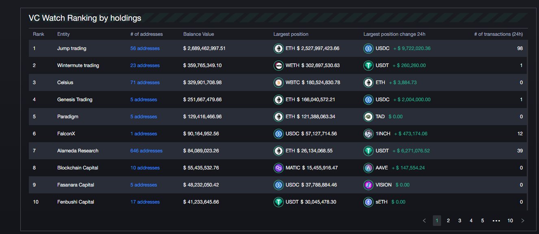Open Wintermute trading's 23 addresses link
This screenshot has height=234, width=539.
click(x=145, y=65)
